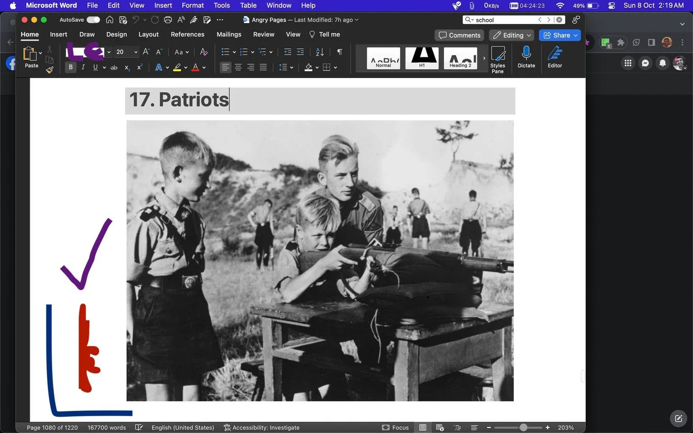The width and height of the screenshot is (693, 433).
Task: Switch to the References tab
Action: point(187,34)
